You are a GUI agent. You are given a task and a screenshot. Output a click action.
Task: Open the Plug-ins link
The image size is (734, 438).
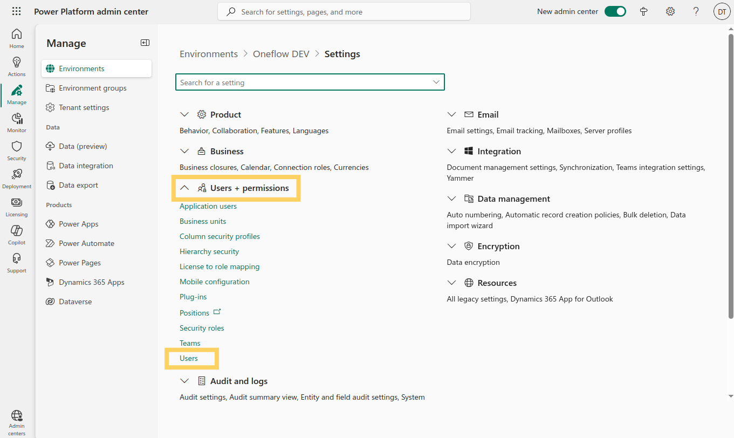(193, 297)
